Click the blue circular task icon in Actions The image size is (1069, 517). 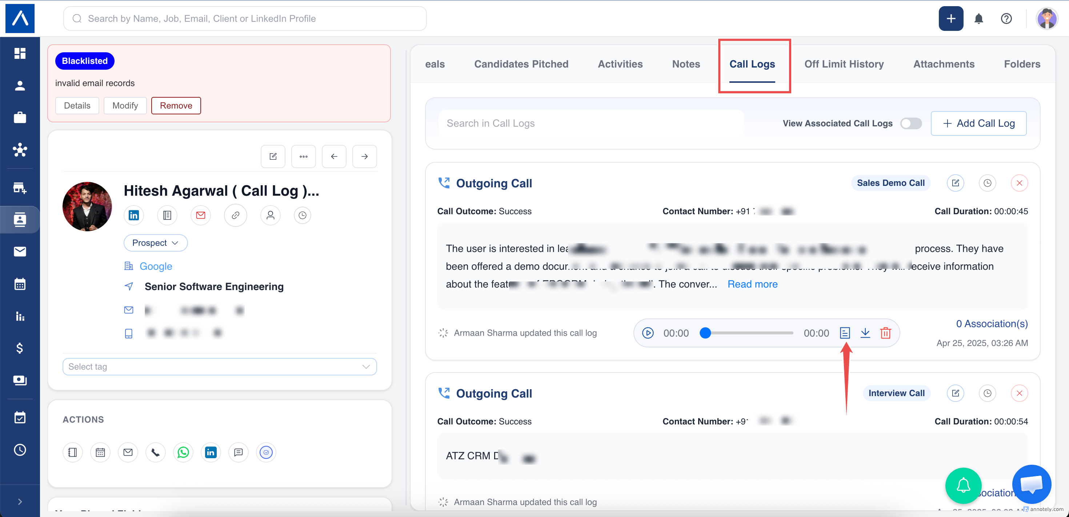point(266,452)
